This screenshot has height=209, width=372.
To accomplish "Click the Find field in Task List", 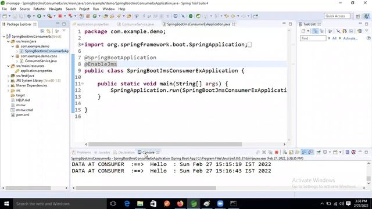I will click(x=313, y=38).
